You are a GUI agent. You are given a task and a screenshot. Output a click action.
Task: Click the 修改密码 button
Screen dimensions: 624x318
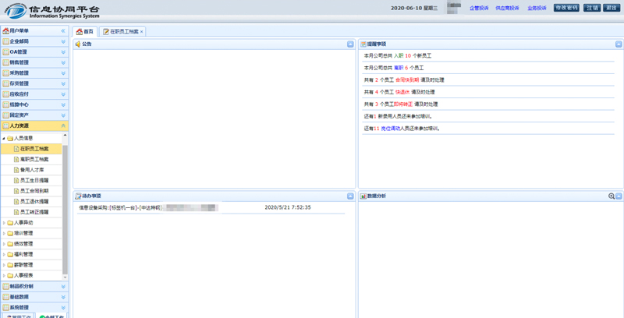click(565, 8)
